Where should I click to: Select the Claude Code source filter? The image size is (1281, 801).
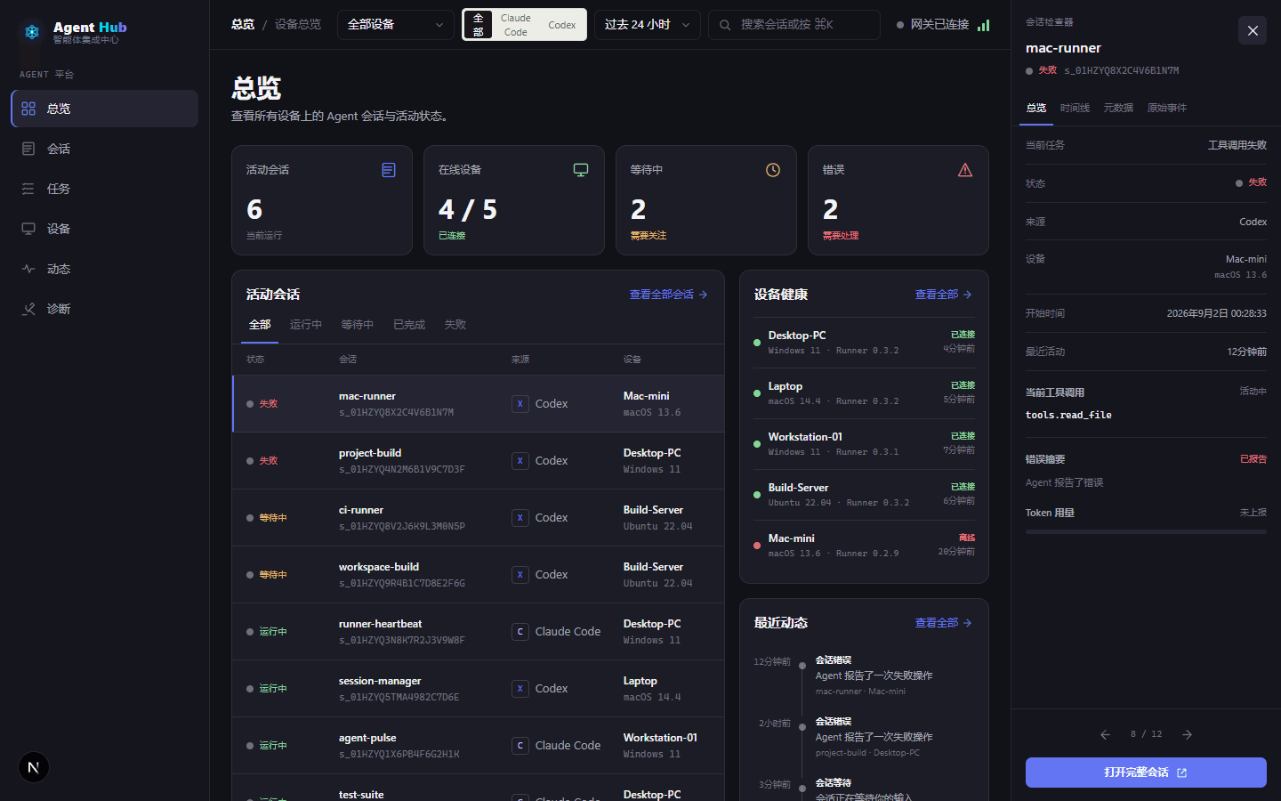coord(515,25)
